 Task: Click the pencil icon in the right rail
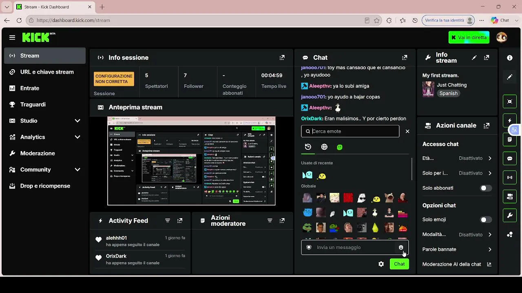(x=510, y=77)
